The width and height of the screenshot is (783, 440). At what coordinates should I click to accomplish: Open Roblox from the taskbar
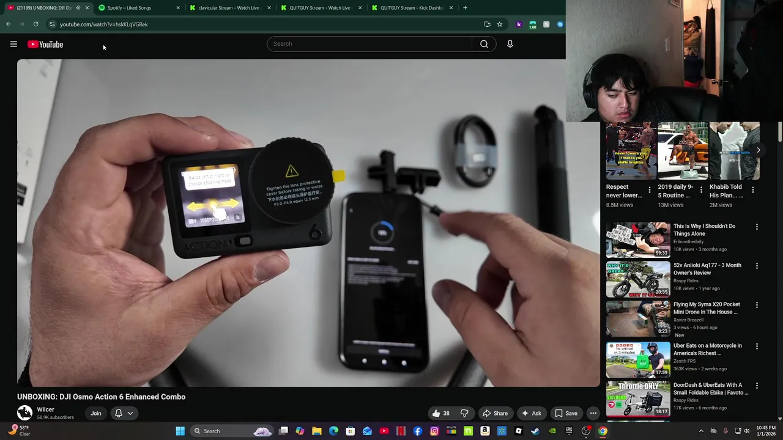click(x=519, y=431)
